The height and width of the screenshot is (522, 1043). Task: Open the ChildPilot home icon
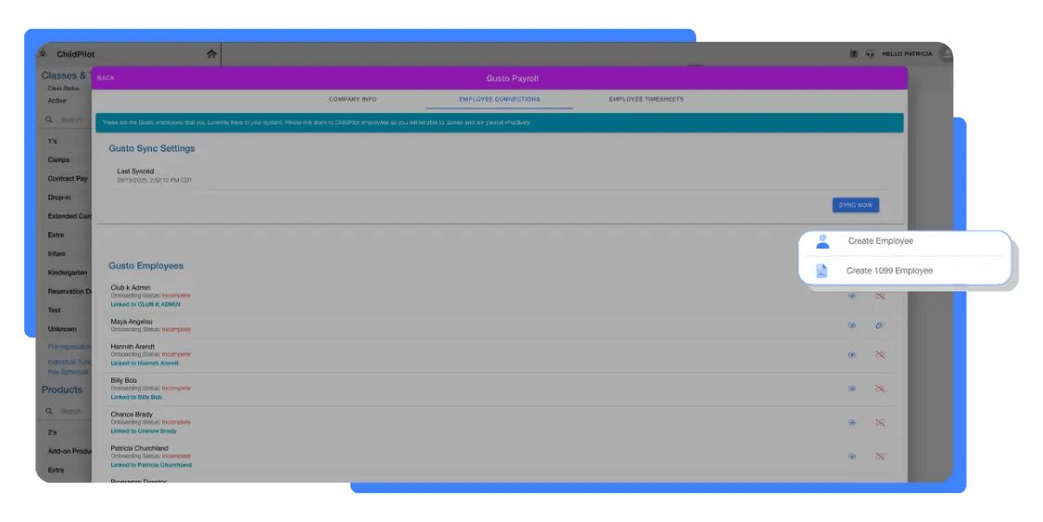[x=211, y=54]
